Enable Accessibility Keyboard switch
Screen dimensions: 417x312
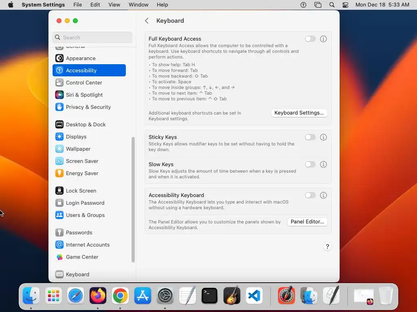click(x=310, y=195)
